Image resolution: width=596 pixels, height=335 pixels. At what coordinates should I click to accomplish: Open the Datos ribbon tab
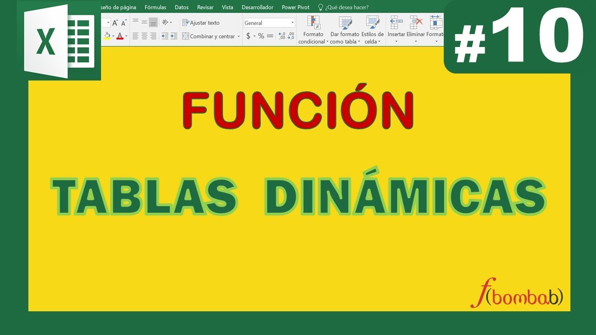coord(182,7)
